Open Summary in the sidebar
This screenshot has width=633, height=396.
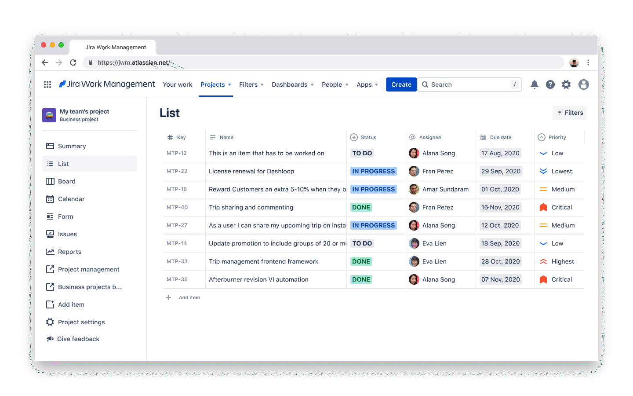pos(90,146)
